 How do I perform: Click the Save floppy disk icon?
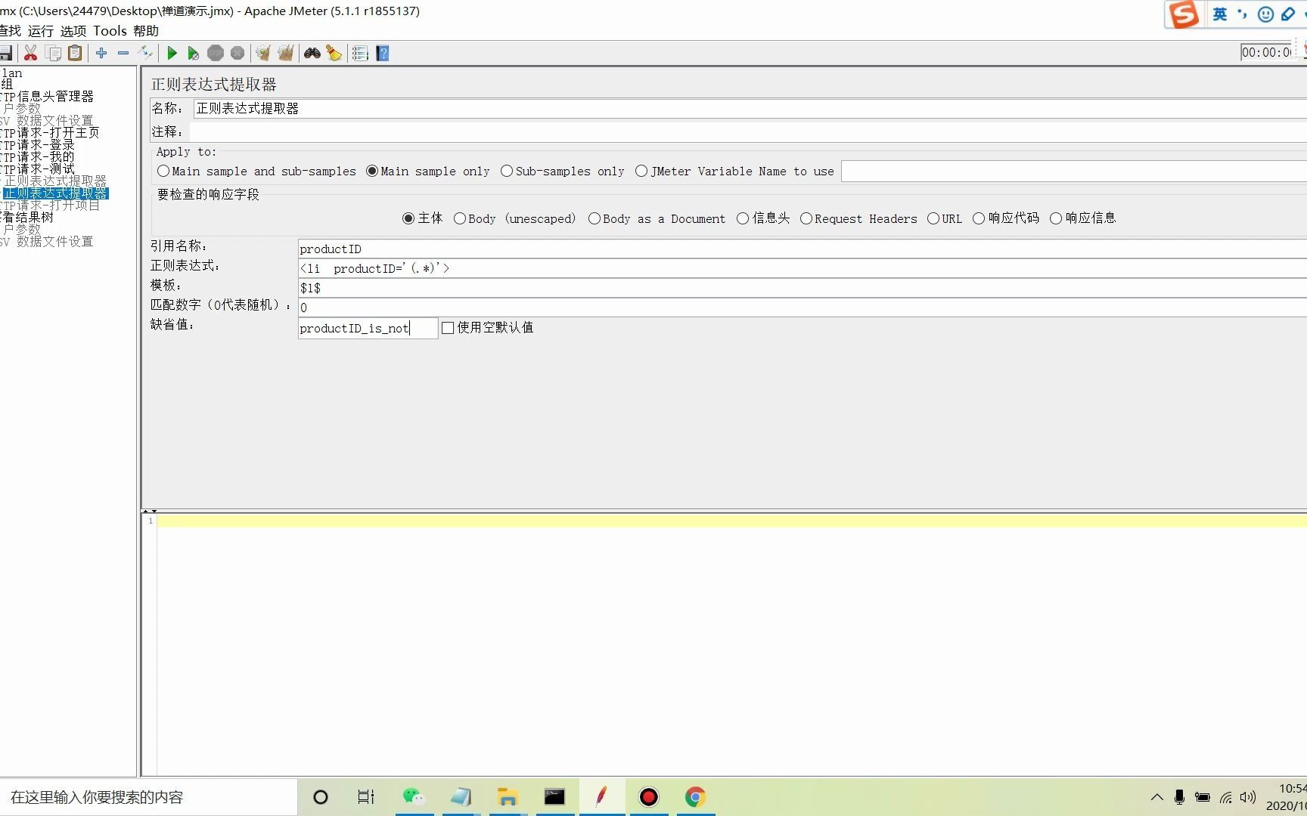[6, 53]
